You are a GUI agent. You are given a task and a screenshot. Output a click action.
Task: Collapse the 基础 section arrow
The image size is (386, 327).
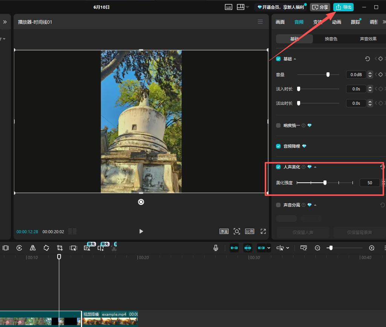tap(295, 59)
